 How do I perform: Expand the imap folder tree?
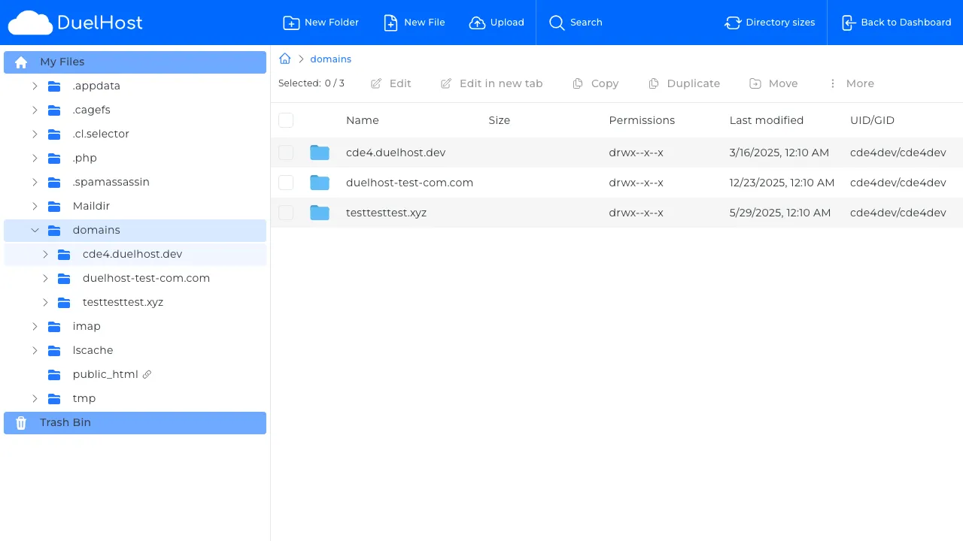(x=35, y=326)
